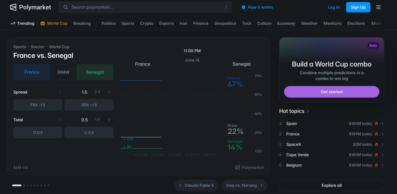397x194 pixels.
Task: Click the first active carousel indicator
Action: click(x=17, y=186)
